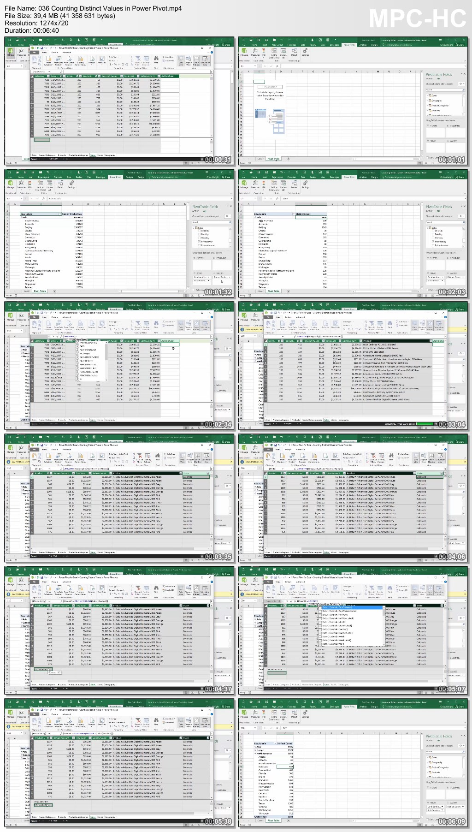Toggle StoreKey checkbox in the 00:02:03 frame
472x832 pixels.
(433, 238)
